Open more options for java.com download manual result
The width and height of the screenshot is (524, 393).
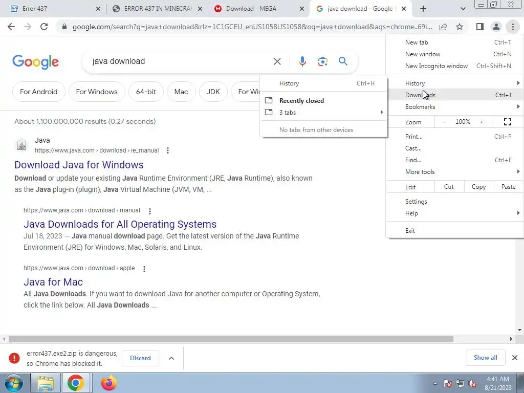click(150, 211)
